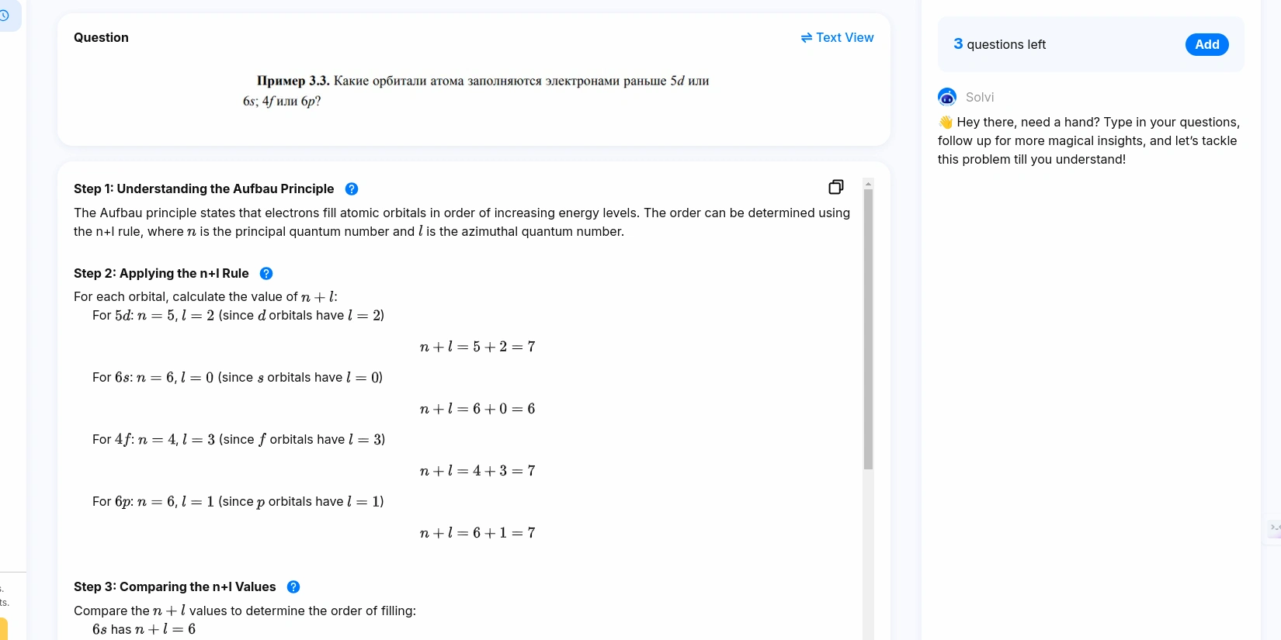Open the emoticon widget at right edge
Viewport: 1281px width, 640px height.
coord(1274,528)
